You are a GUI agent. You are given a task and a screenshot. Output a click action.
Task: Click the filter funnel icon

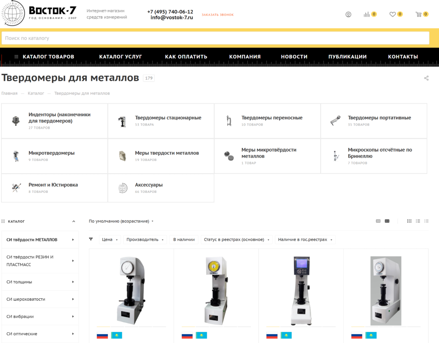91,240
